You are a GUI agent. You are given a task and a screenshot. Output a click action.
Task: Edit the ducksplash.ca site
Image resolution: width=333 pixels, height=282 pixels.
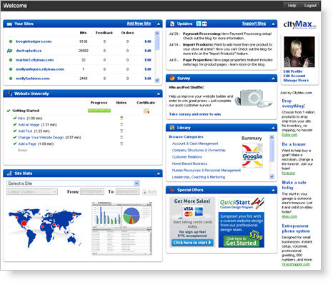click(x=148, y=51)
